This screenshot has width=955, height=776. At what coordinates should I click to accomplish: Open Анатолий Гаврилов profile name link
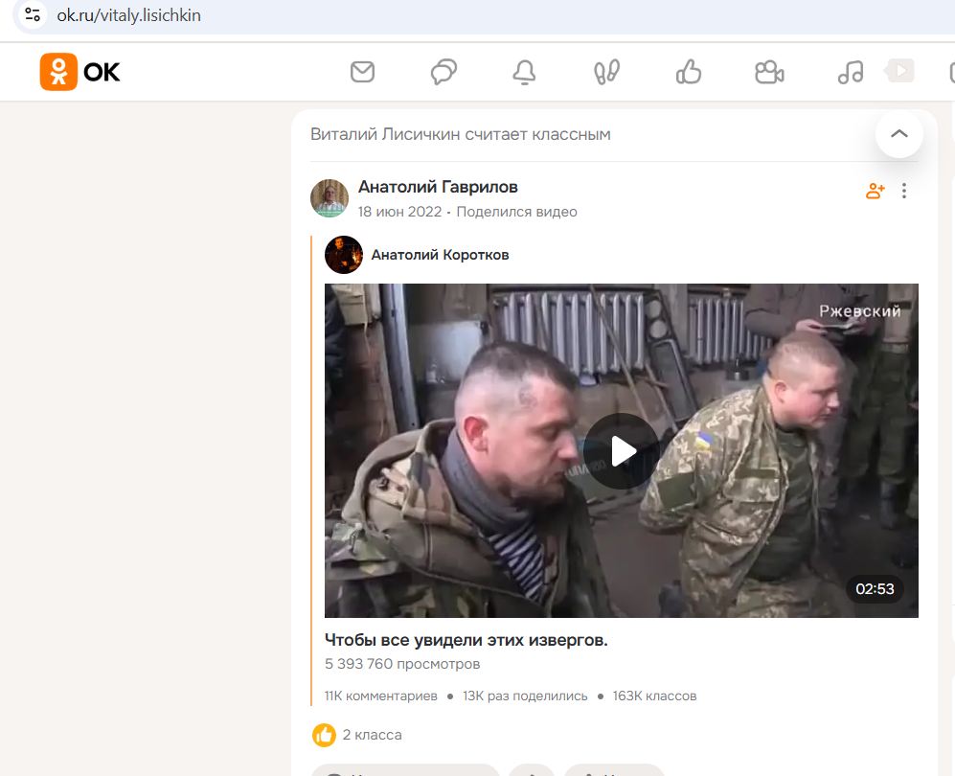438,187
